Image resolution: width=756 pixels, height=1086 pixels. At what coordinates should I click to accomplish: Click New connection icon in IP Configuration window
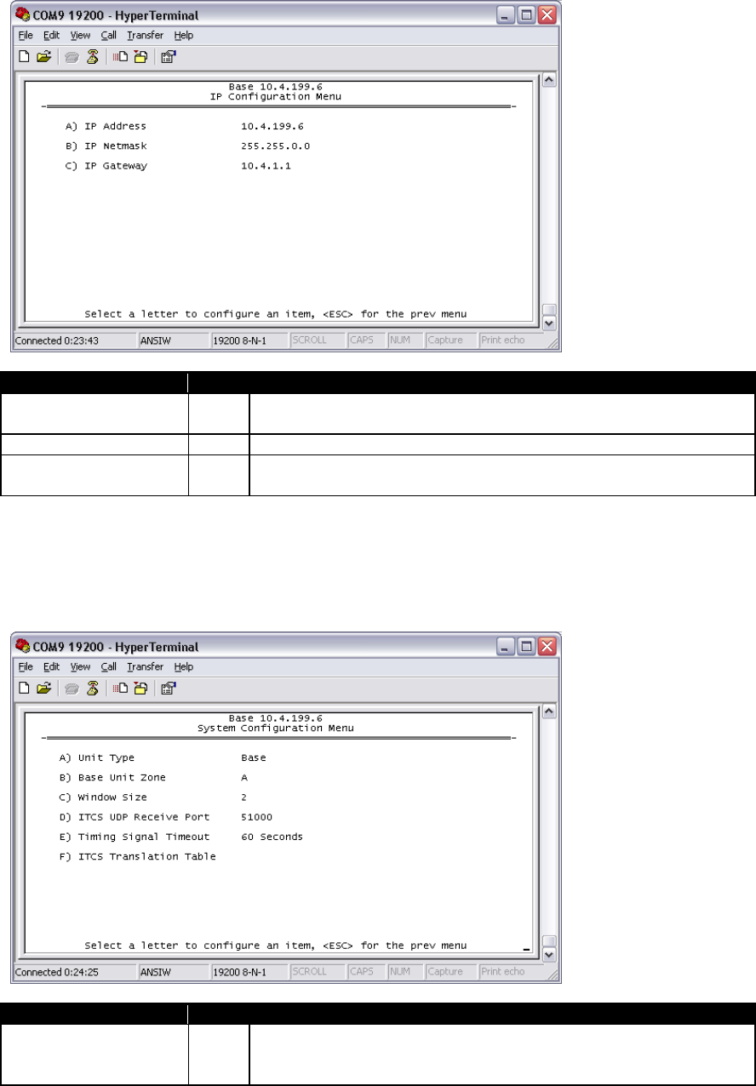[24, 56]
